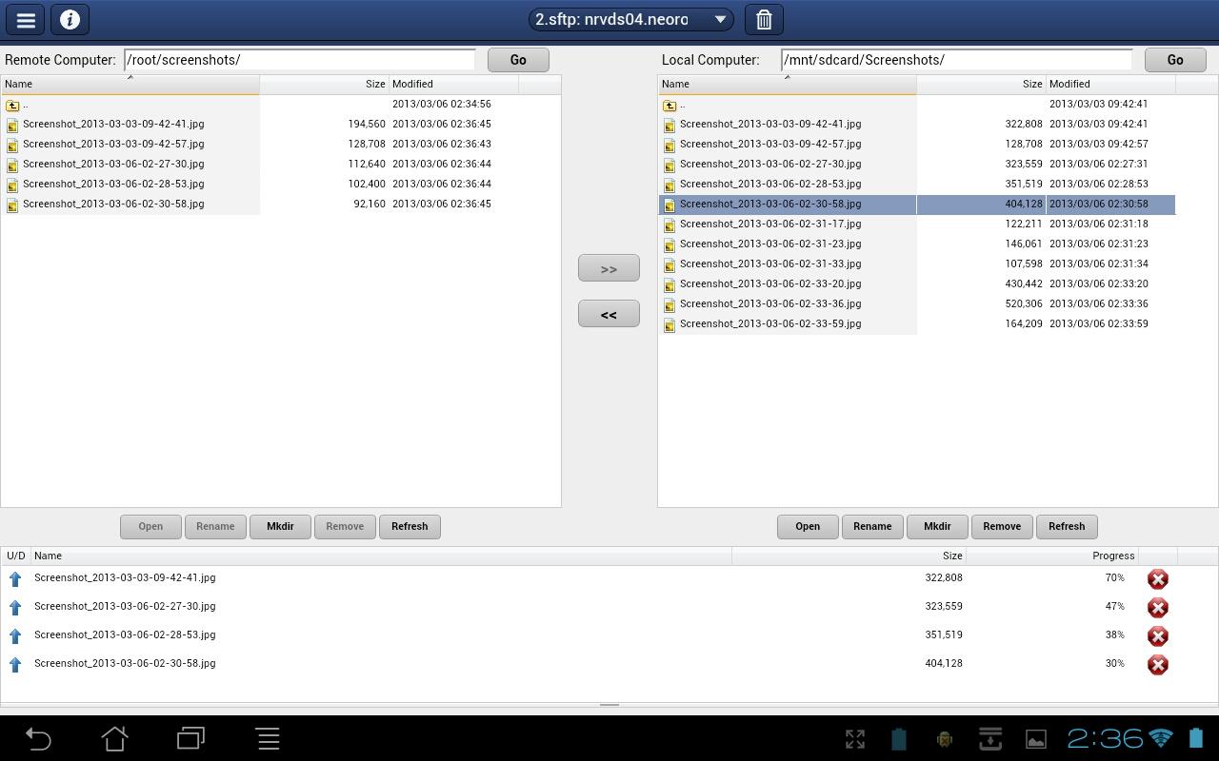Click the upload >> transfer button
The width and height of the screenshot is (1219, 761).
609,268
